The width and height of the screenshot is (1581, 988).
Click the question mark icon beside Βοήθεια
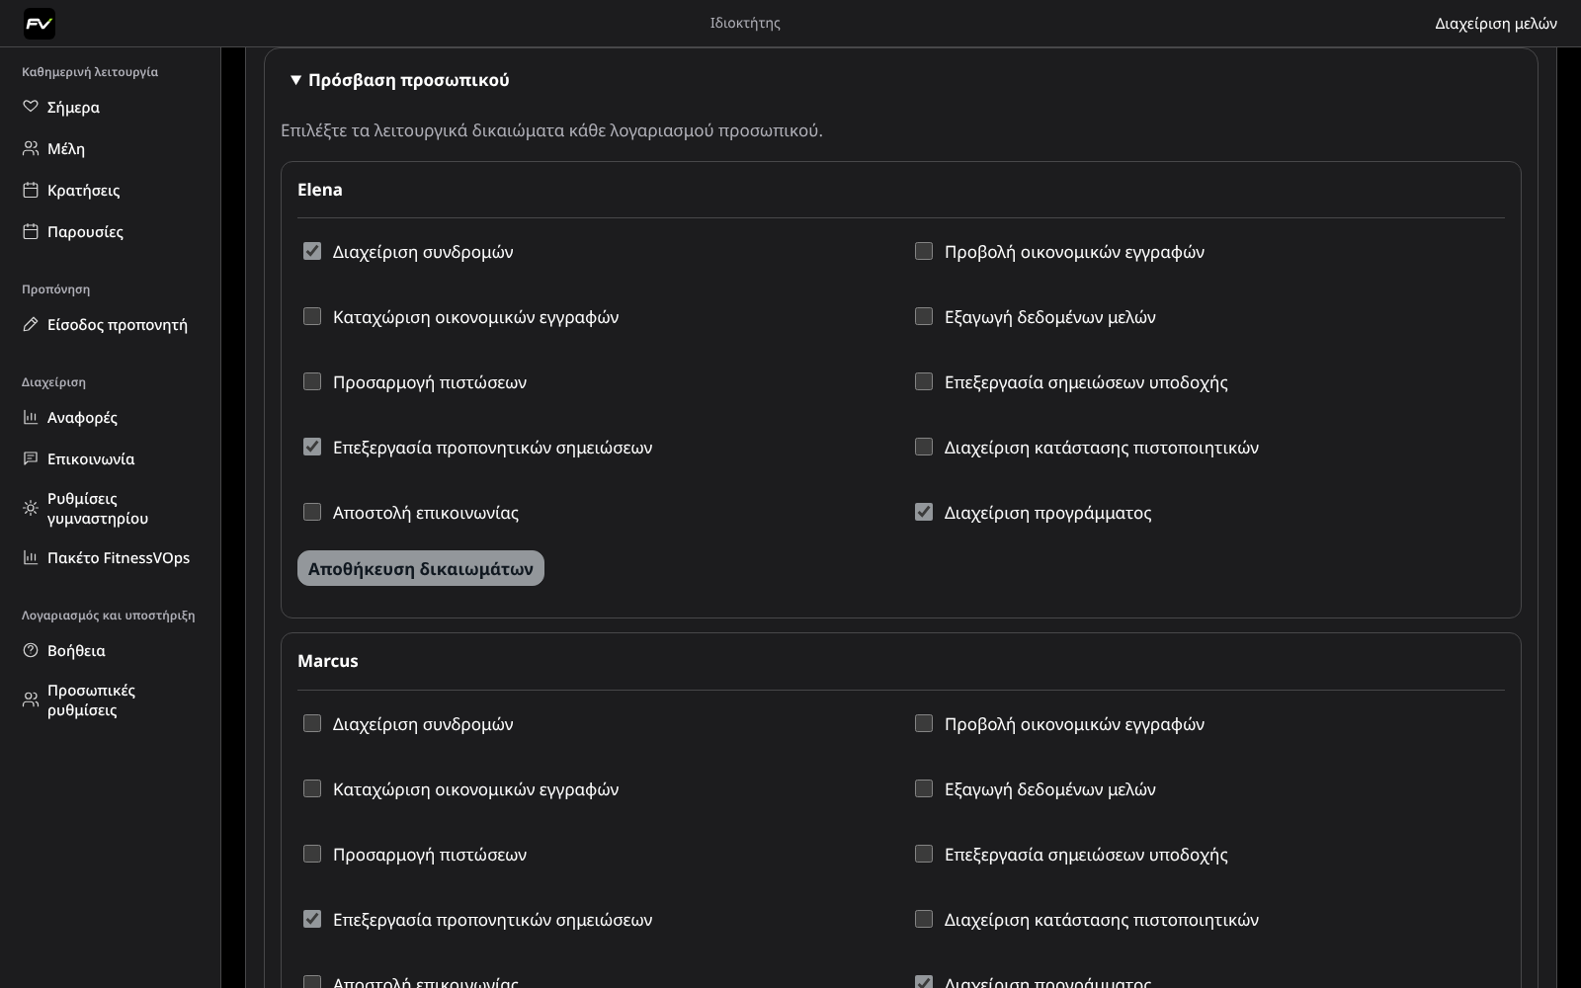pos(31,650)
